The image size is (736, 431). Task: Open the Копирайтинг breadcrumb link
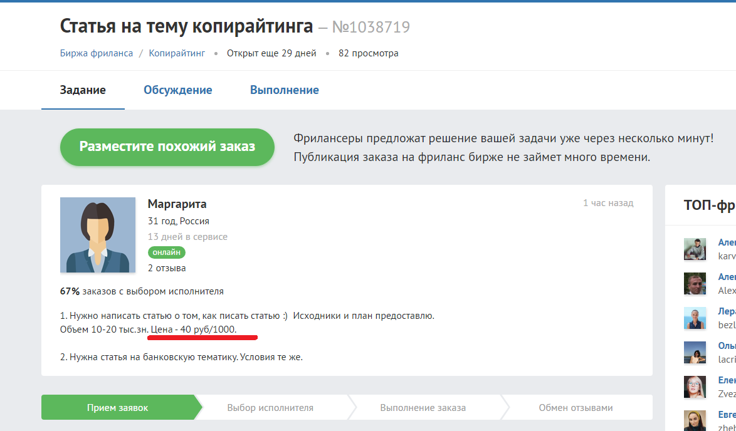pyautogui.click(x=177, y=53)
